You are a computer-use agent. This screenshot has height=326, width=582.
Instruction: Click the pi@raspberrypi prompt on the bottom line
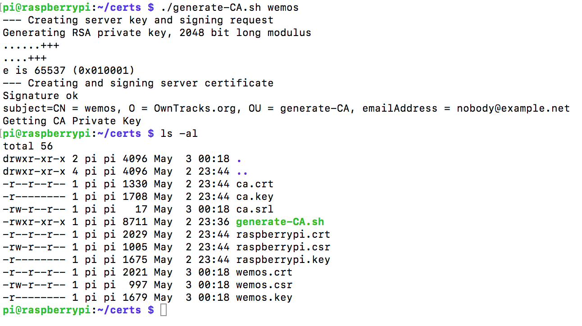click(46, 310)
